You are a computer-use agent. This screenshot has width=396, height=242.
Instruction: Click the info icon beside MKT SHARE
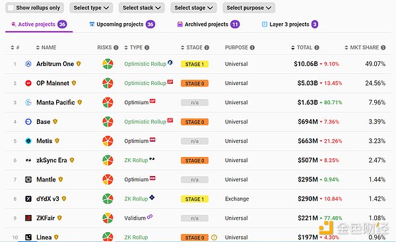[383, 47]
